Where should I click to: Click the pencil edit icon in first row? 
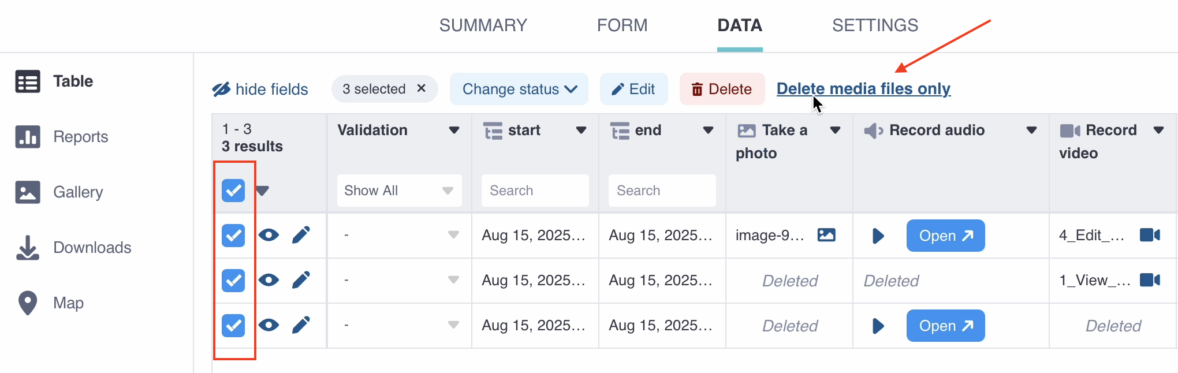coord(301,235)
